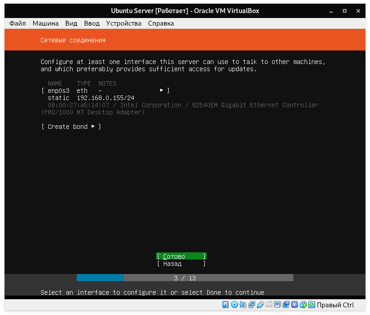Open the Файл menu
The image size is (370, 315).
tap(18, 23)
